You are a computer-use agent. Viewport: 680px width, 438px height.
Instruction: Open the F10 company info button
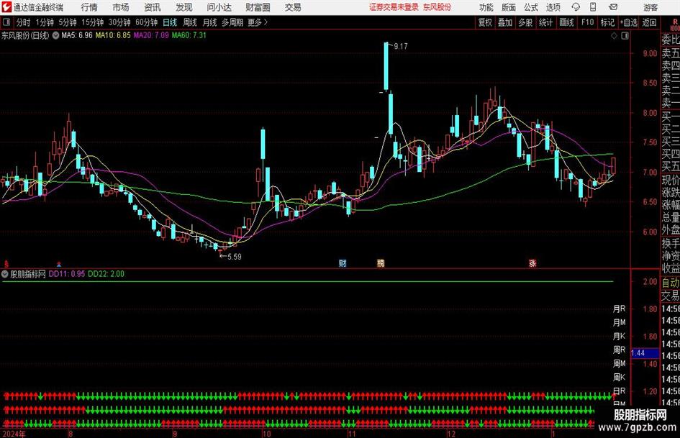[x=588, y=22]
